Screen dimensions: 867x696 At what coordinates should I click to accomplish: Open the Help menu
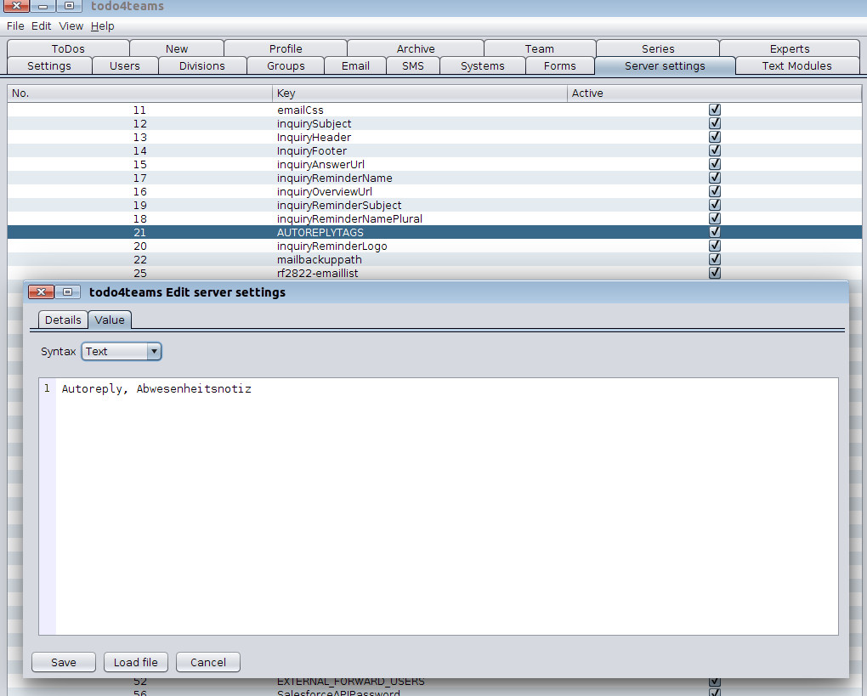(102, 26)
